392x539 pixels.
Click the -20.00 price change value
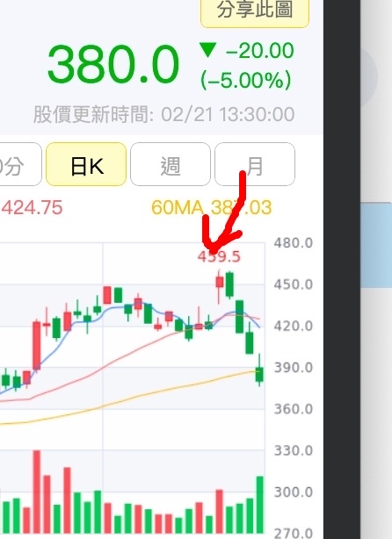click(259, 51)
